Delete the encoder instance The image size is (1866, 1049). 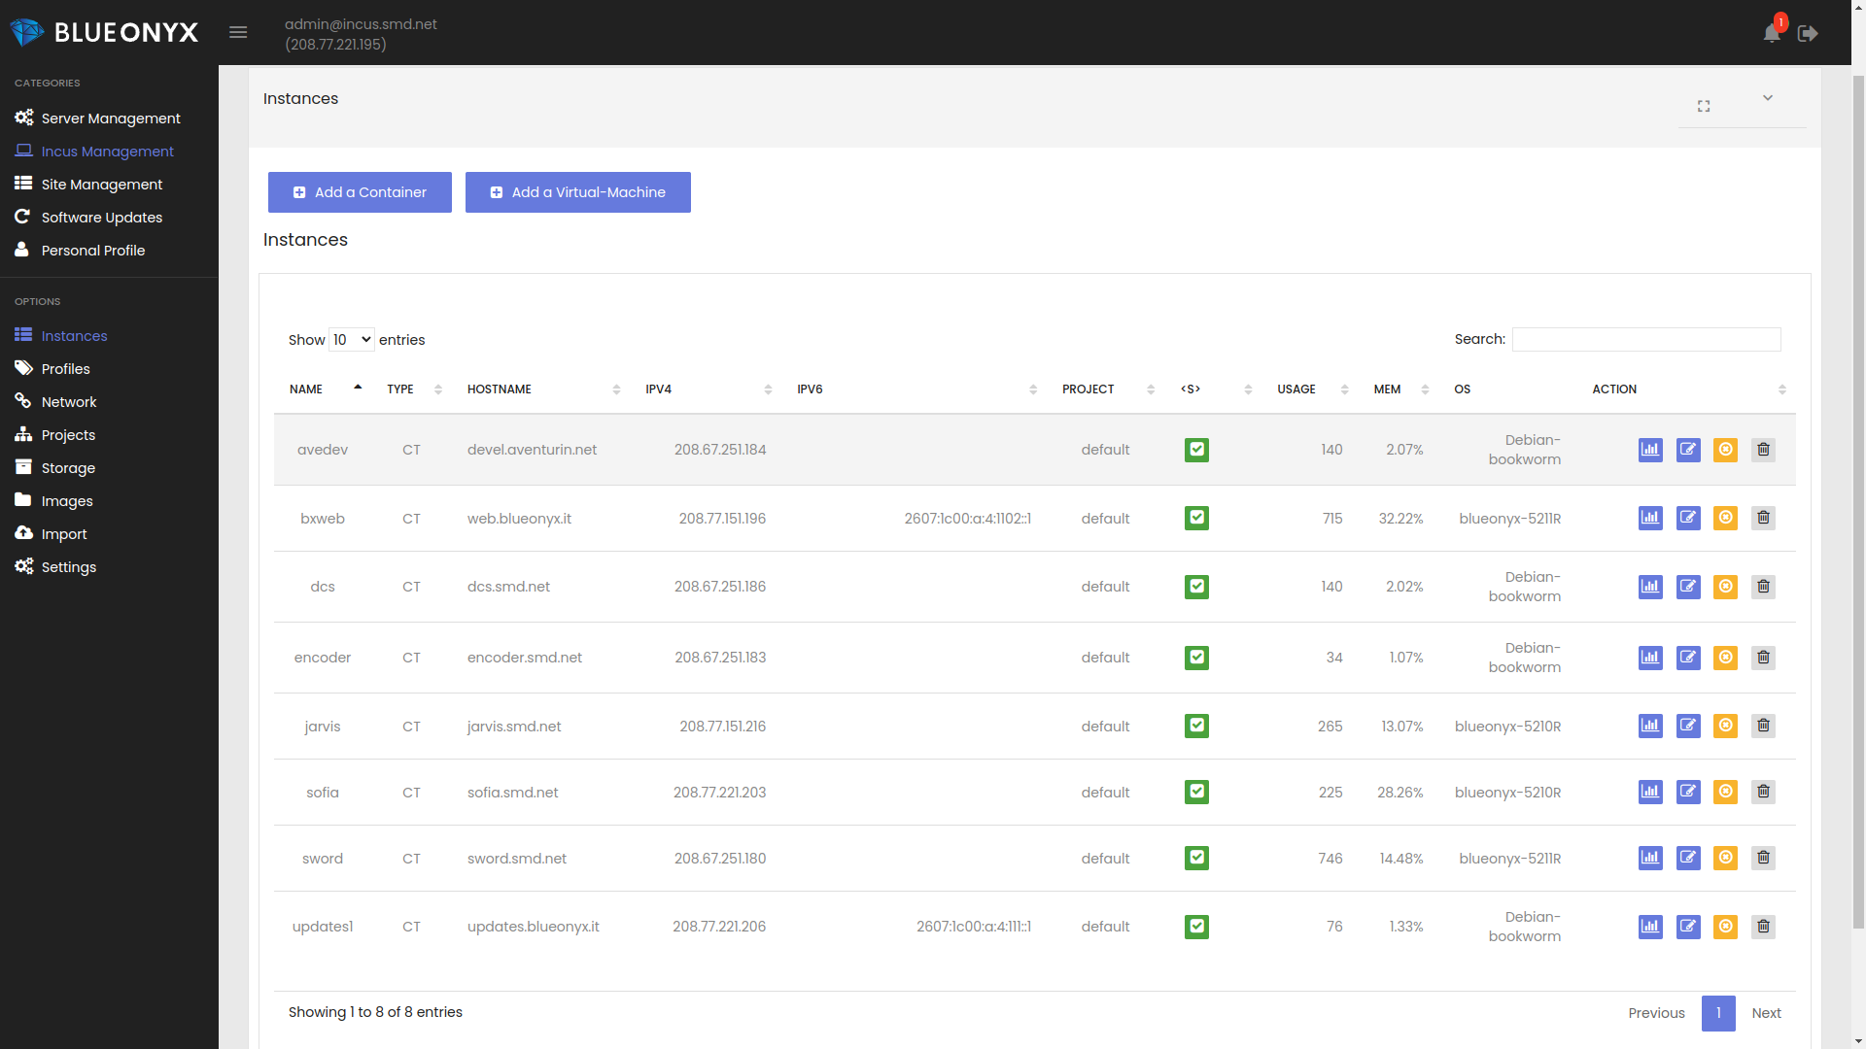tap(1763, 658)
